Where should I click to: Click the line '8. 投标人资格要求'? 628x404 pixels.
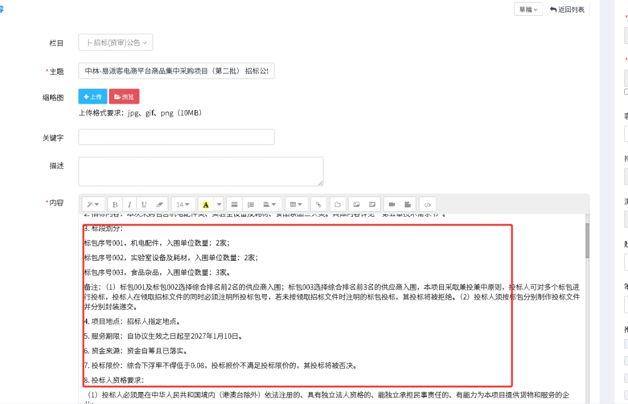114,380
